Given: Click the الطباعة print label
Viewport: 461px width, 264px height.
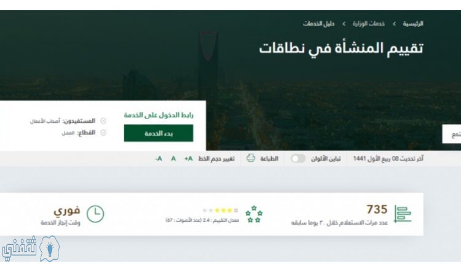Looking at the screenshot, I should point(269,158).
